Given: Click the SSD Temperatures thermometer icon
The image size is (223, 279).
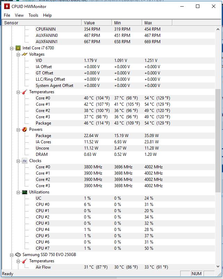Looking at the screenshot, I should [x=25, y=261].
